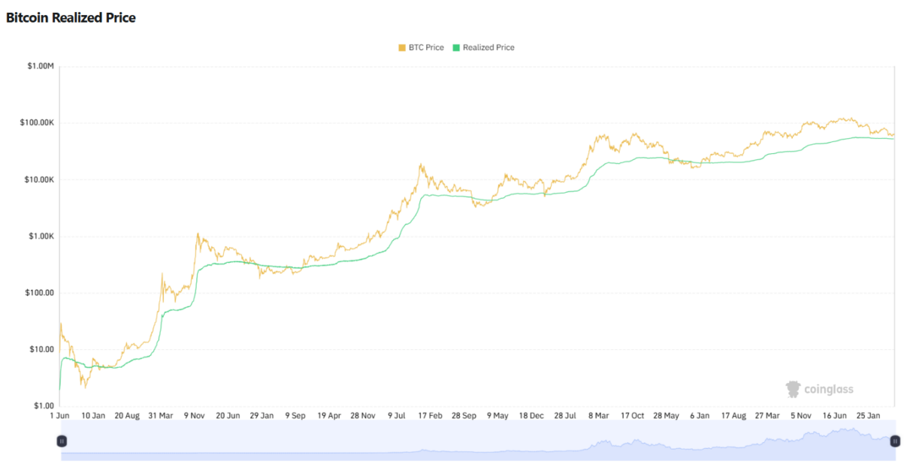Click the $1.00 y-axis label
The image size is (907, 473).
tap(45, 407)
